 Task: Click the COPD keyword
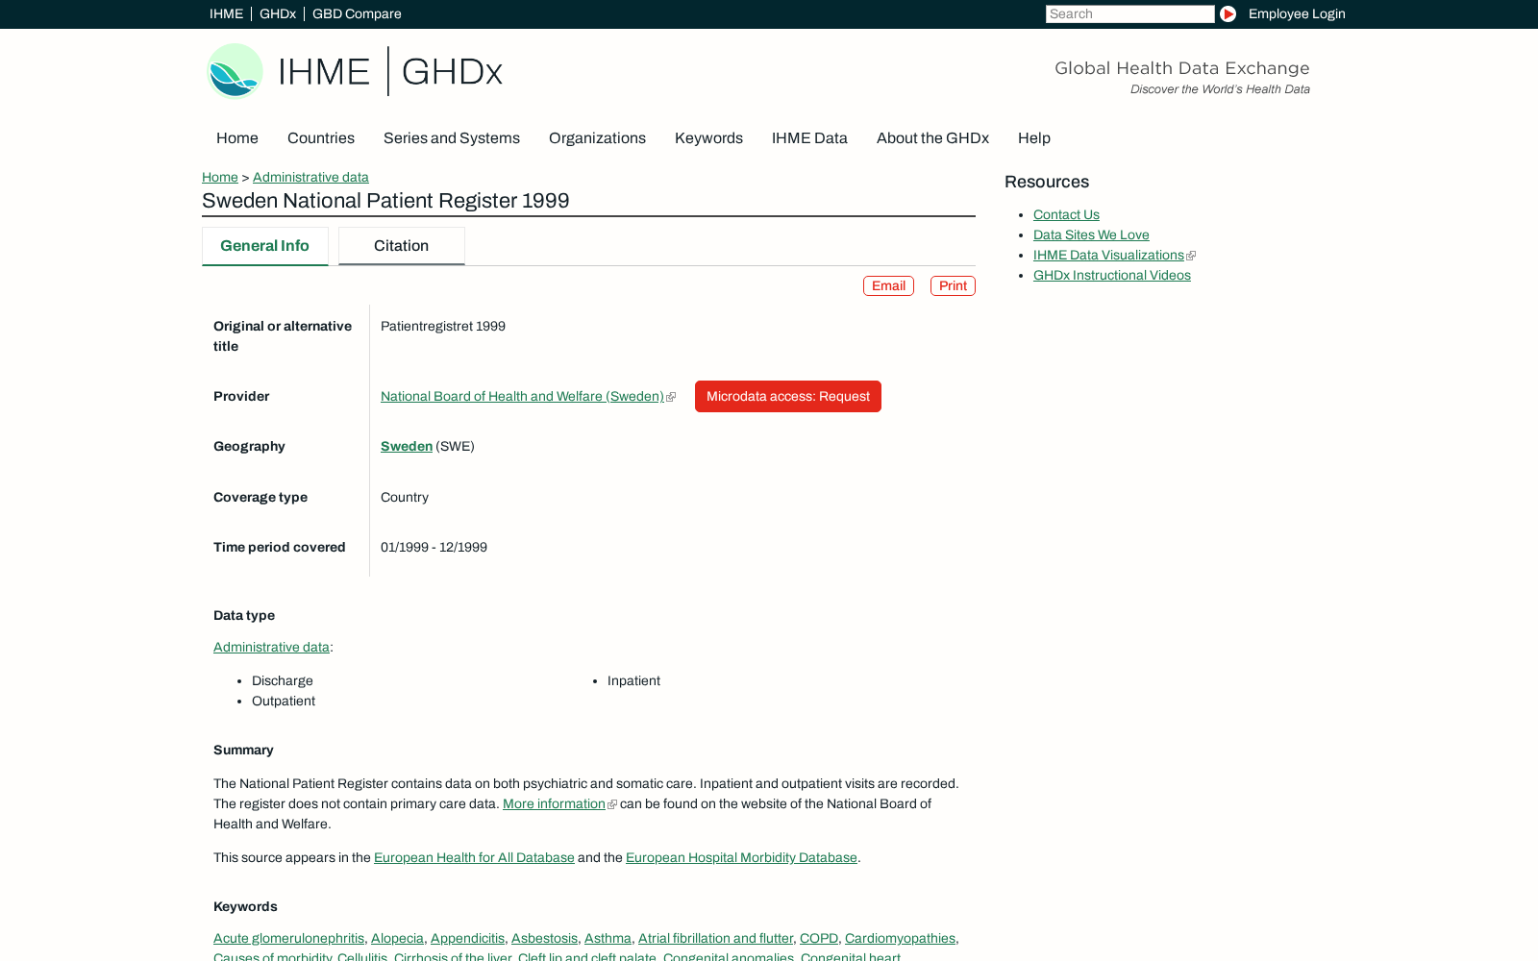point(819,938)
